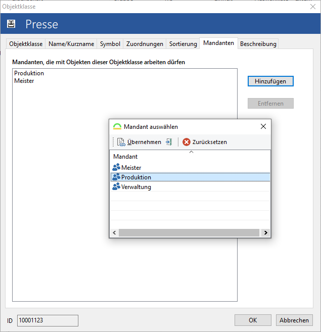The height and width of the screenshot is (332, 321).
Task: Click Übernehmen in the toolbar
Action: (139, 142)
